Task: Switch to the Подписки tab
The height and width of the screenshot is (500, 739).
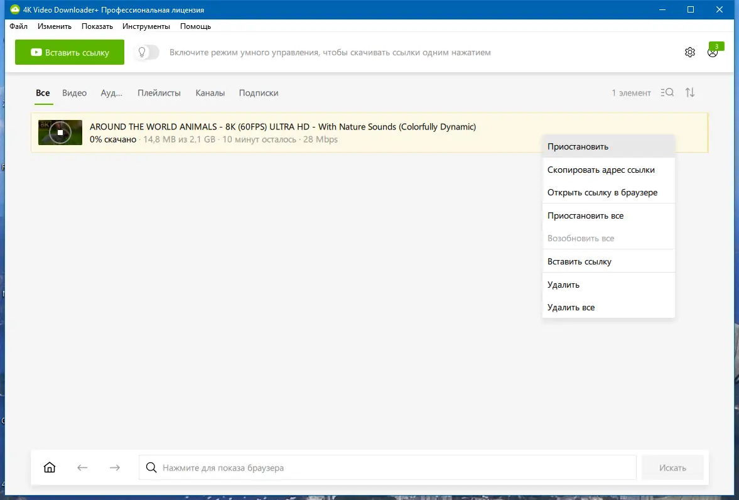Action: pos(259,93)
